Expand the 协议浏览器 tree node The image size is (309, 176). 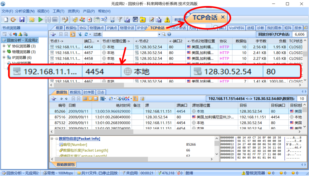tap(4, 46)
